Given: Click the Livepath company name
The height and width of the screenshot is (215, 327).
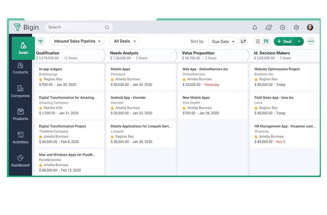Looking at the screenshot, I should coord(117,131).
